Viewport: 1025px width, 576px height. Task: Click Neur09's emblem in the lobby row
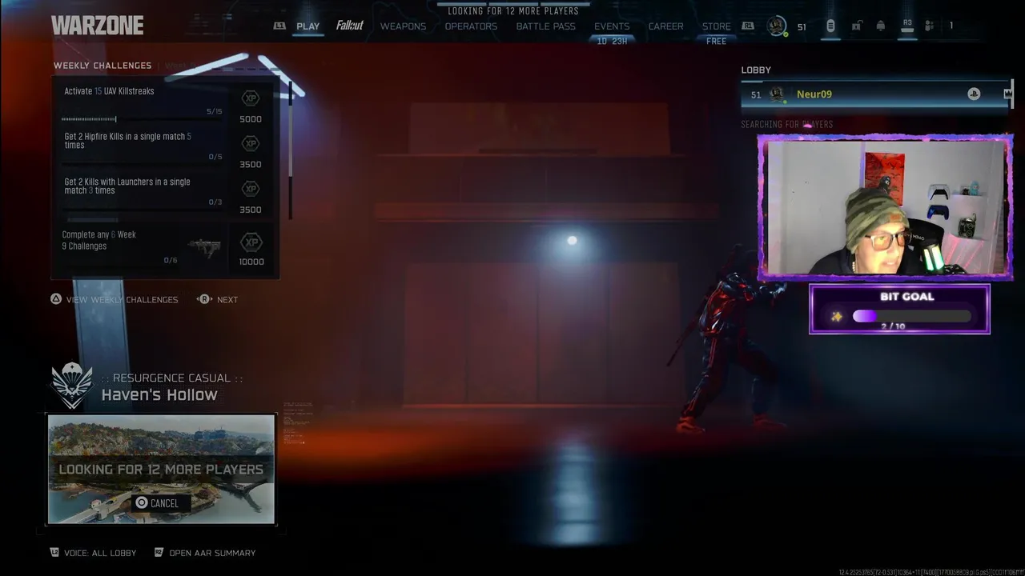click(x=777, y=94)
